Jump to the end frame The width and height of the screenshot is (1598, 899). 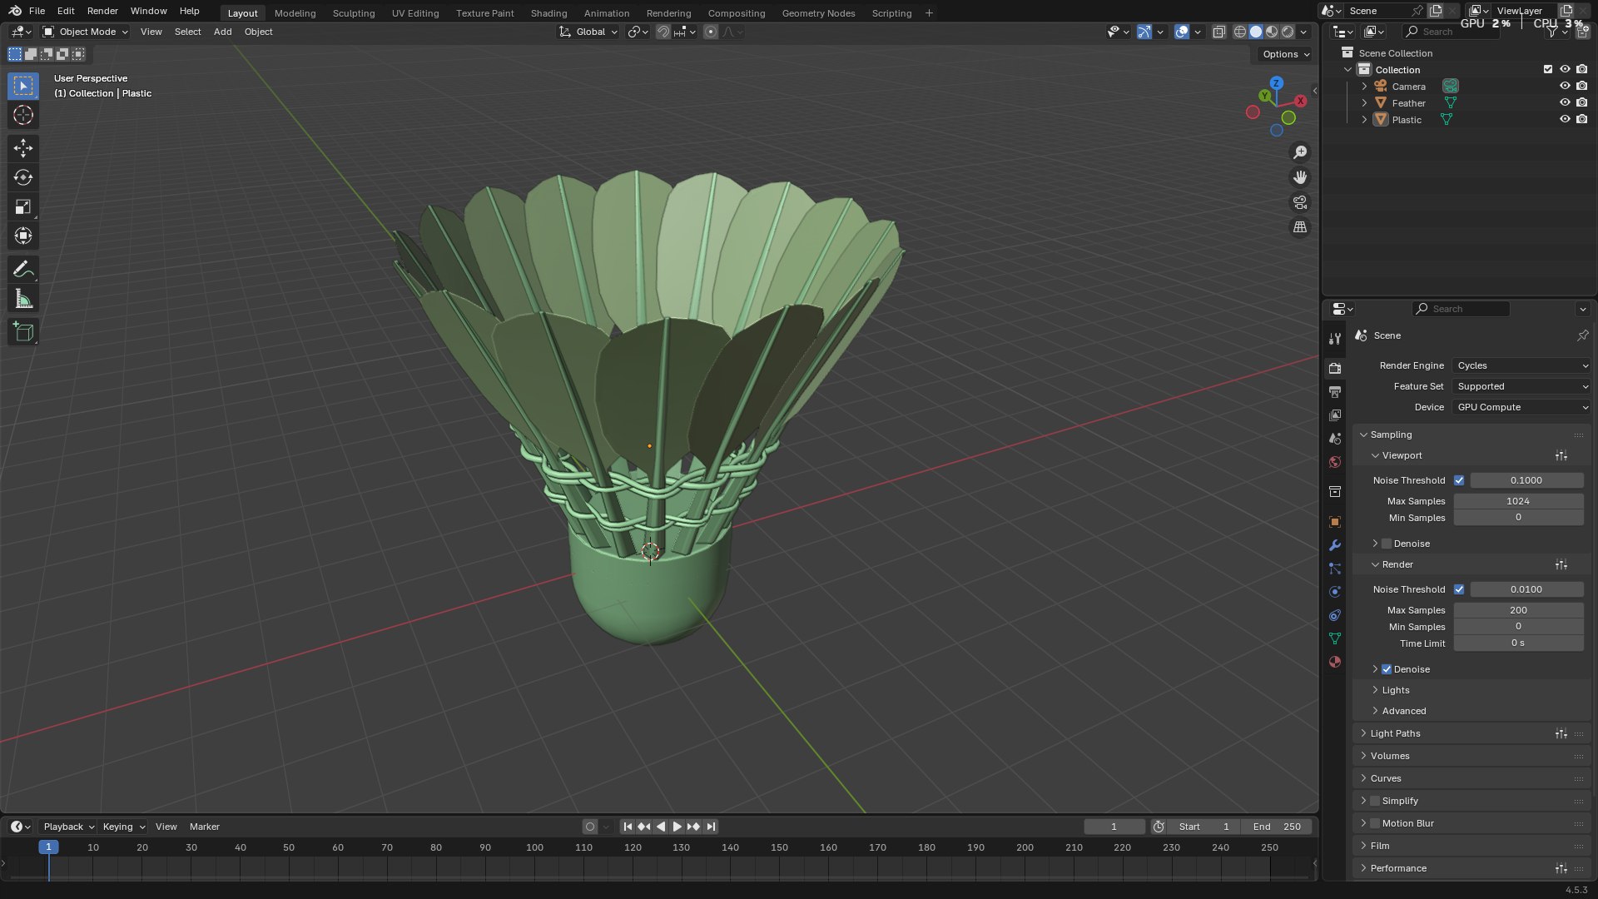point(710,827)
